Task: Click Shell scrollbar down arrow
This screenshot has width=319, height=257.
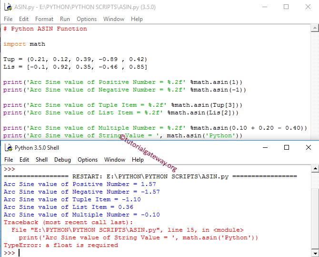Action: click(x=315, y=253)
